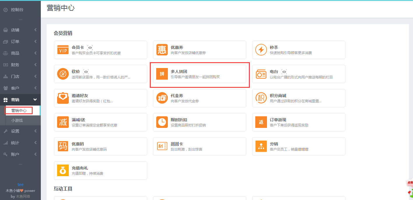Click the 刮 刮刮卡 icon
The width and height of the screenshot is (413, 200).
[162, 146]
